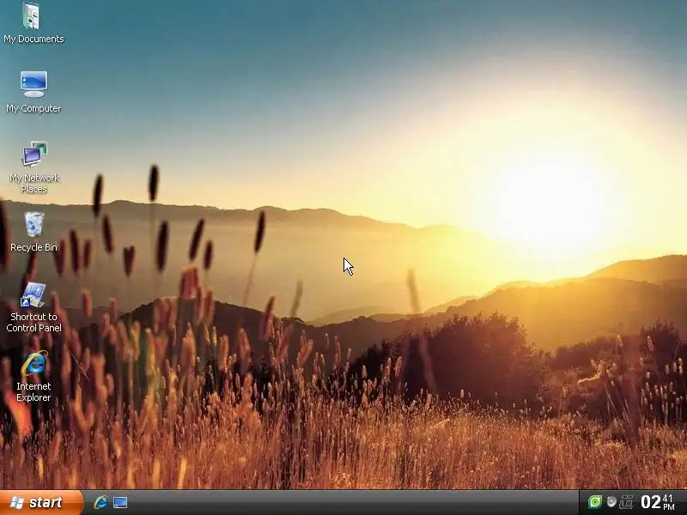
Task: Launch Internet Explorer from Quick Launch
Action: 100,502
